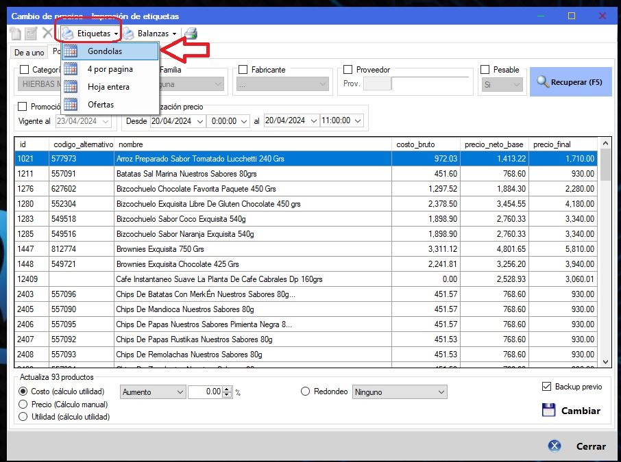Tick the Proveedor checkbox
621x462 pixels.
pyautogui.click(x=348, y=70)
